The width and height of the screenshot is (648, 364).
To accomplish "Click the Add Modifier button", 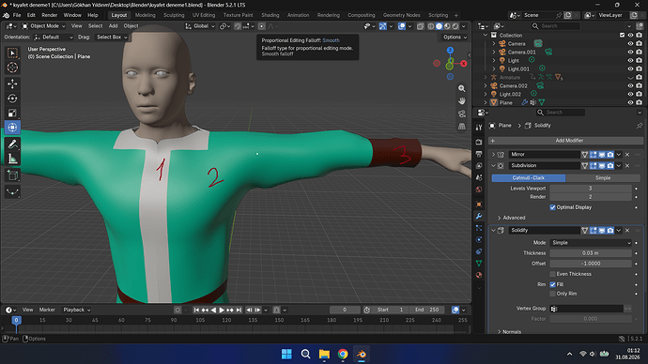I will pos(566,141).
